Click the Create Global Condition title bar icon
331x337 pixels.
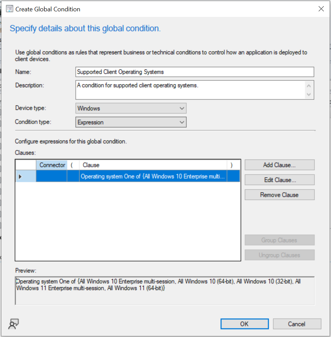click(10, 9)
